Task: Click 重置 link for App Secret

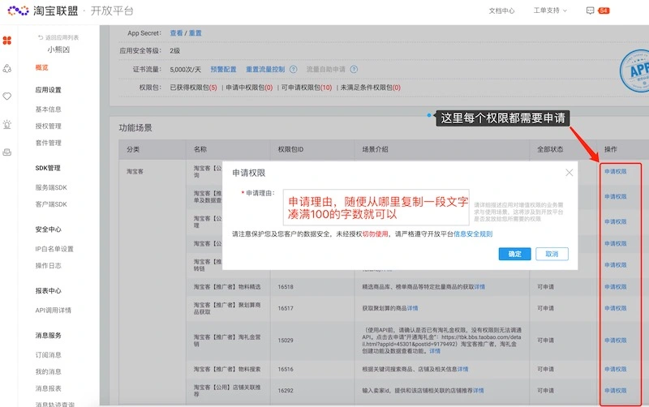Action: pyautogui.click(x=196, y=32)
